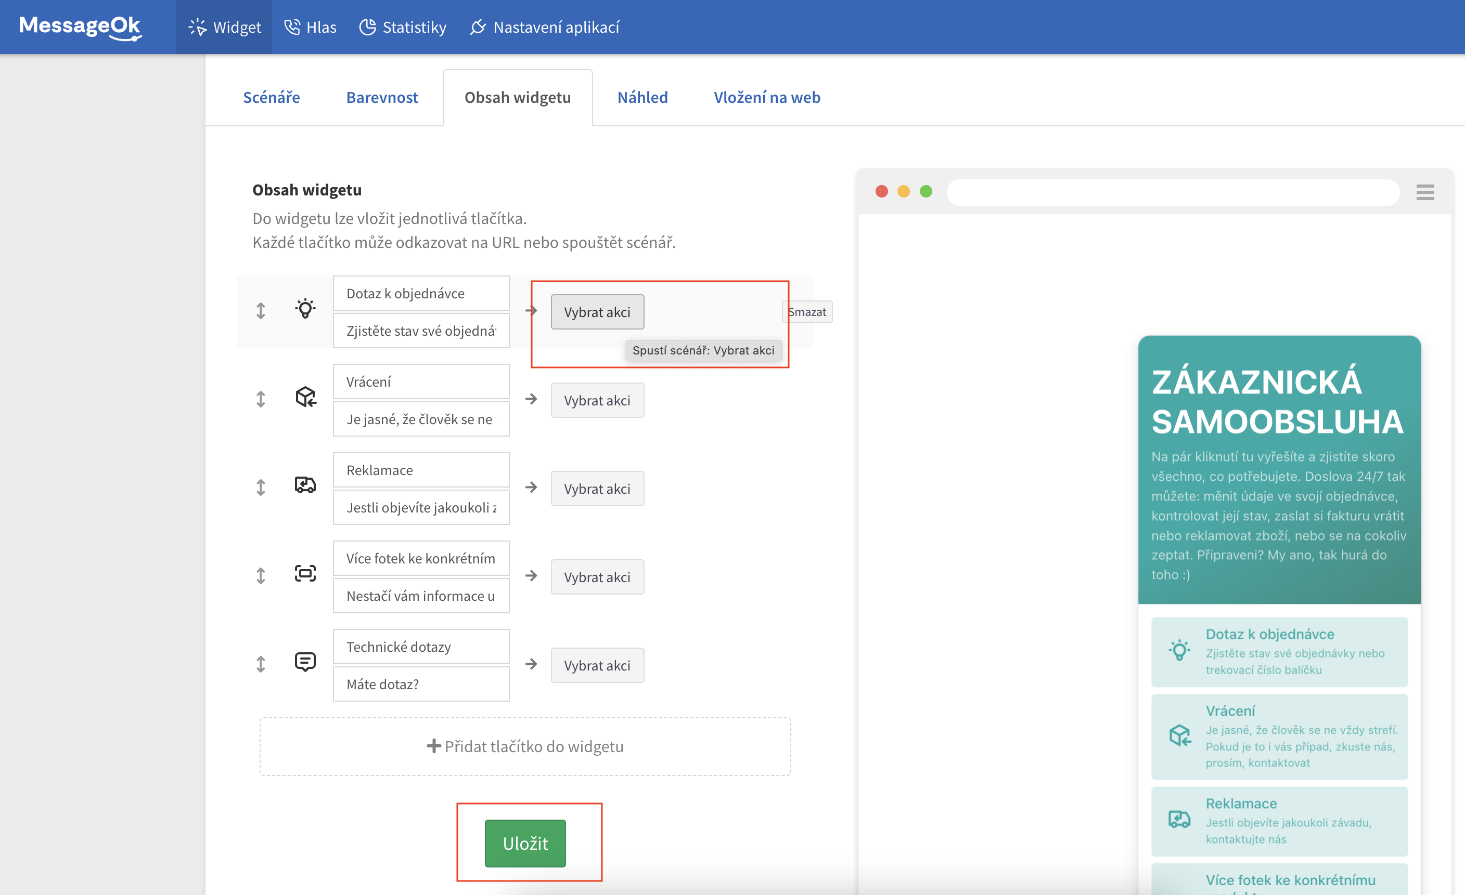
Task: Click the hamburger menu icon in preview browser
Action: click(x=1424, y=192)
